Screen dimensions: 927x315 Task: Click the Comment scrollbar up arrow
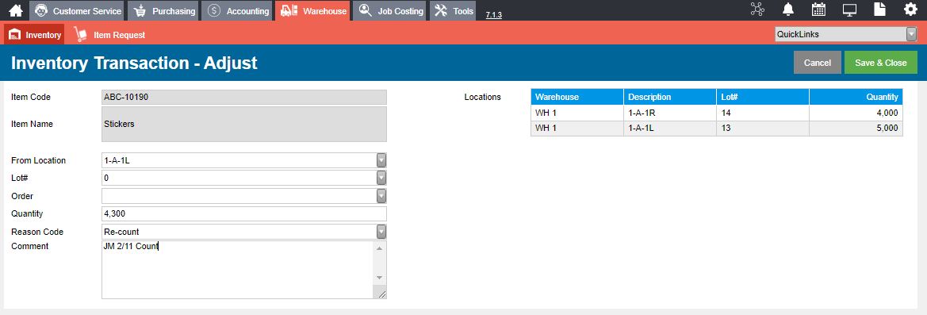pyautogui.click(x=380, y=248)
